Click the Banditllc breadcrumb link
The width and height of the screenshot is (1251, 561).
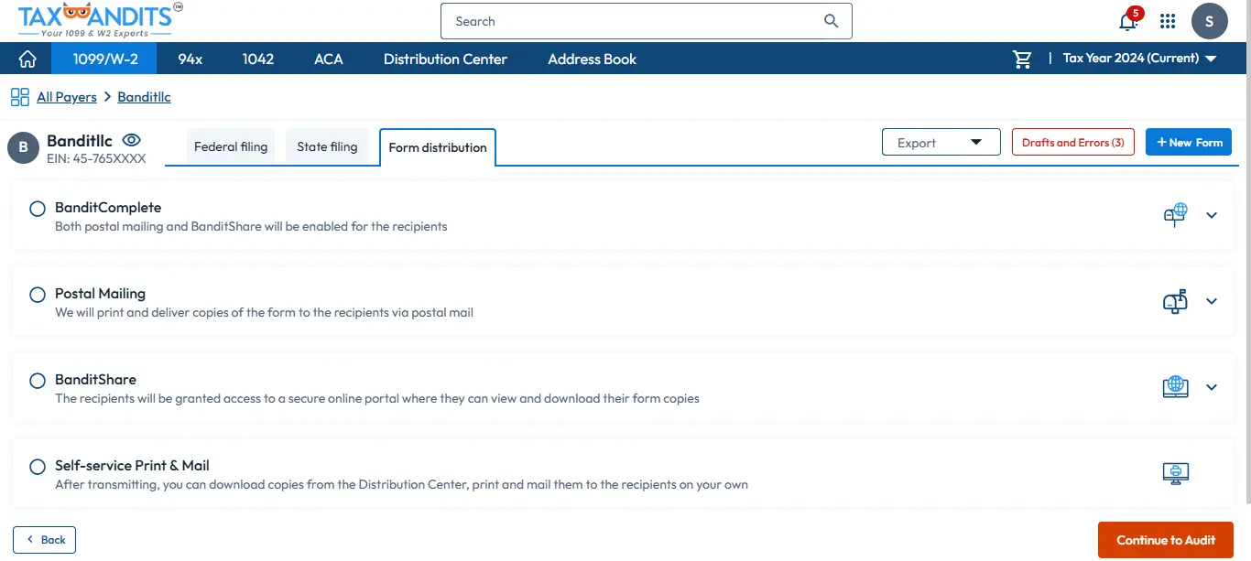click(x=144, y=97)
